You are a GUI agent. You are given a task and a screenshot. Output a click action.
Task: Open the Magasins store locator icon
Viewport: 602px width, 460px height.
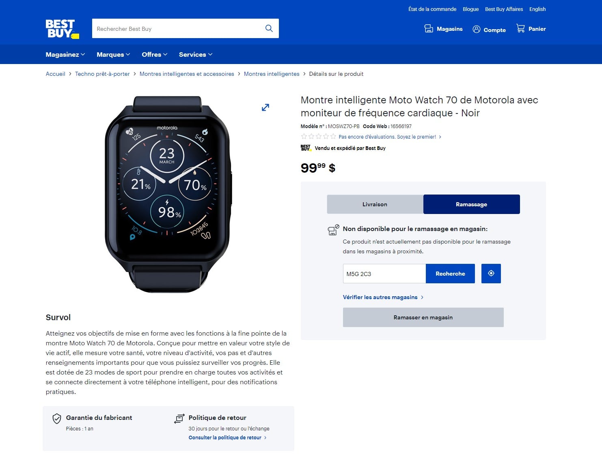(x=429, y=29)
